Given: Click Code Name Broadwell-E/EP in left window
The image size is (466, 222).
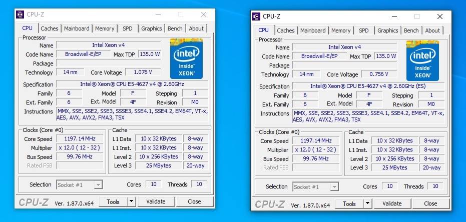Looking at the screenshot, I should click(83, 54).
